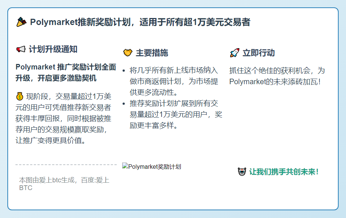Click the money bag icon before 现阶段

[x=20, y=96]
